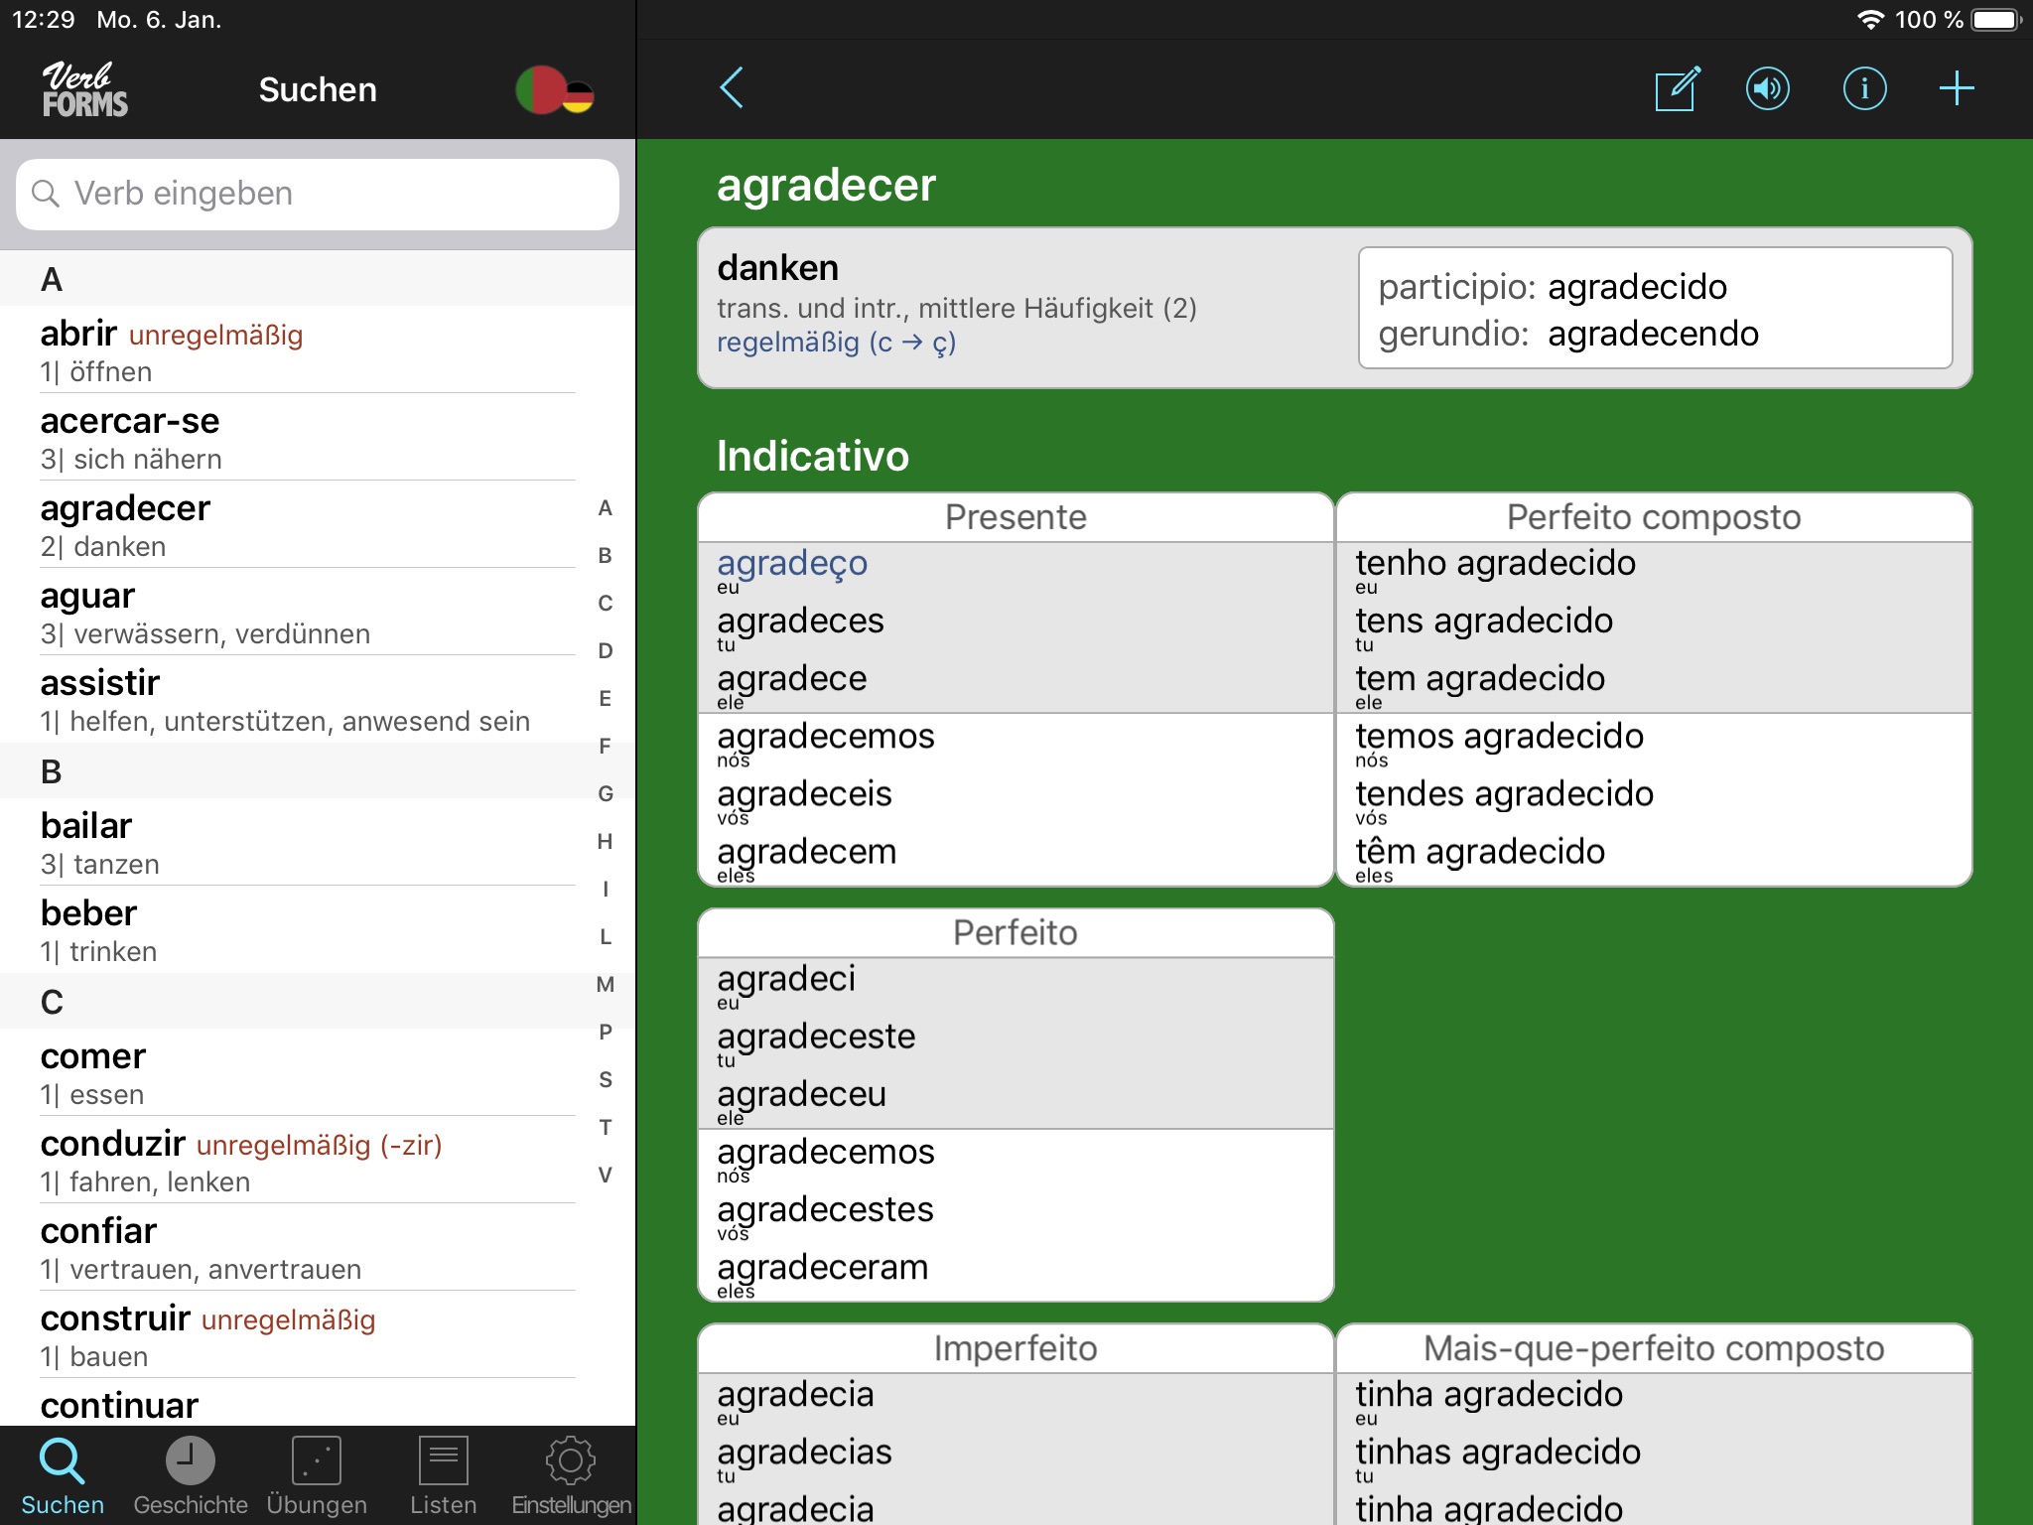Select the verb abrir
Viewport: 2033px width, 1525px height.
point(308,350)
